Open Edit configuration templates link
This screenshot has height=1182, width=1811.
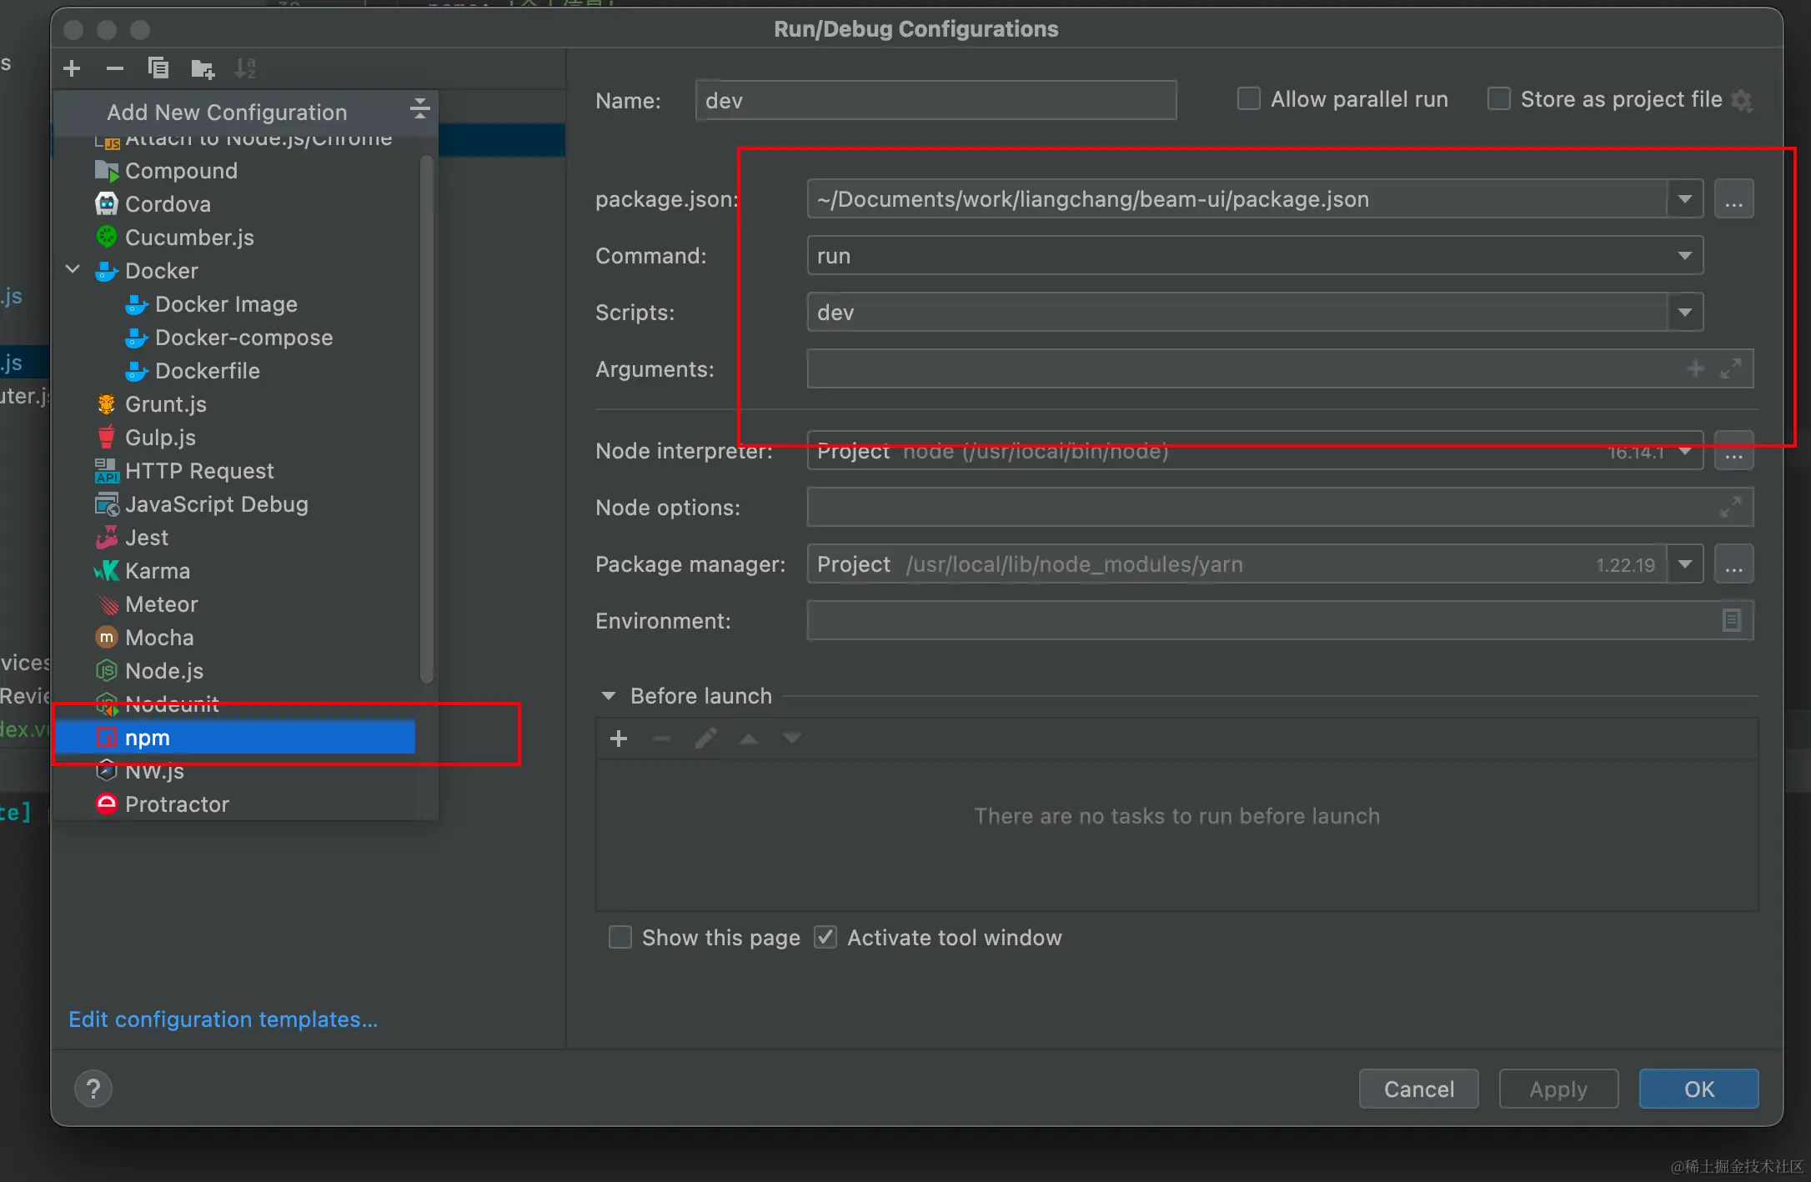click(x=223, y=1019)
